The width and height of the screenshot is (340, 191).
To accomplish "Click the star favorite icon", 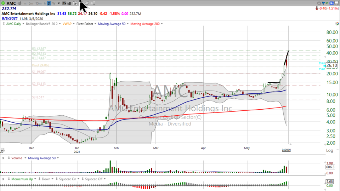I will click(318, 3).
